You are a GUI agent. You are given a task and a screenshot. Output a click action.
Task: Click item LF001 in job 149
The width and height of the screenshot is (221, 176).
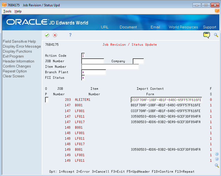click(x=80, y=155)
